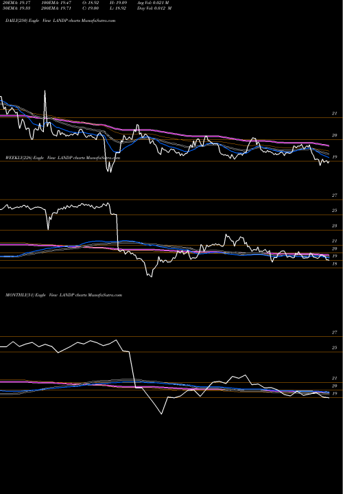Click the Day Vol 0.012 M reading

click(154, 8)
